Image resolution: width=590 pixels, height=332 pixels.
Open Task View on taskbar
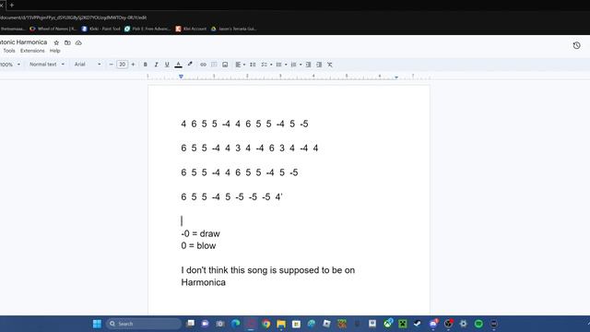click(x=191, y=324)
